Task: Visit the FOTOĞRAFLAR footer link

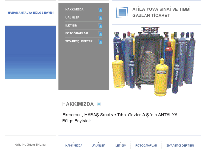Action: [146, 146]
